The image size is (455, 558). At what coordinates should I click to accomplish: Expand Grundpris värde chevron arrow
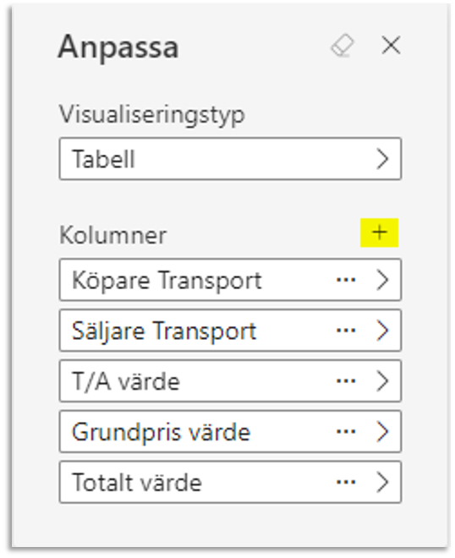[x=382, y=432]
